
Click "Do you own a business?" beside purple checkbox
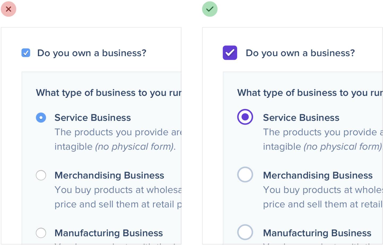pyautogui.click(x=300, y=53)
